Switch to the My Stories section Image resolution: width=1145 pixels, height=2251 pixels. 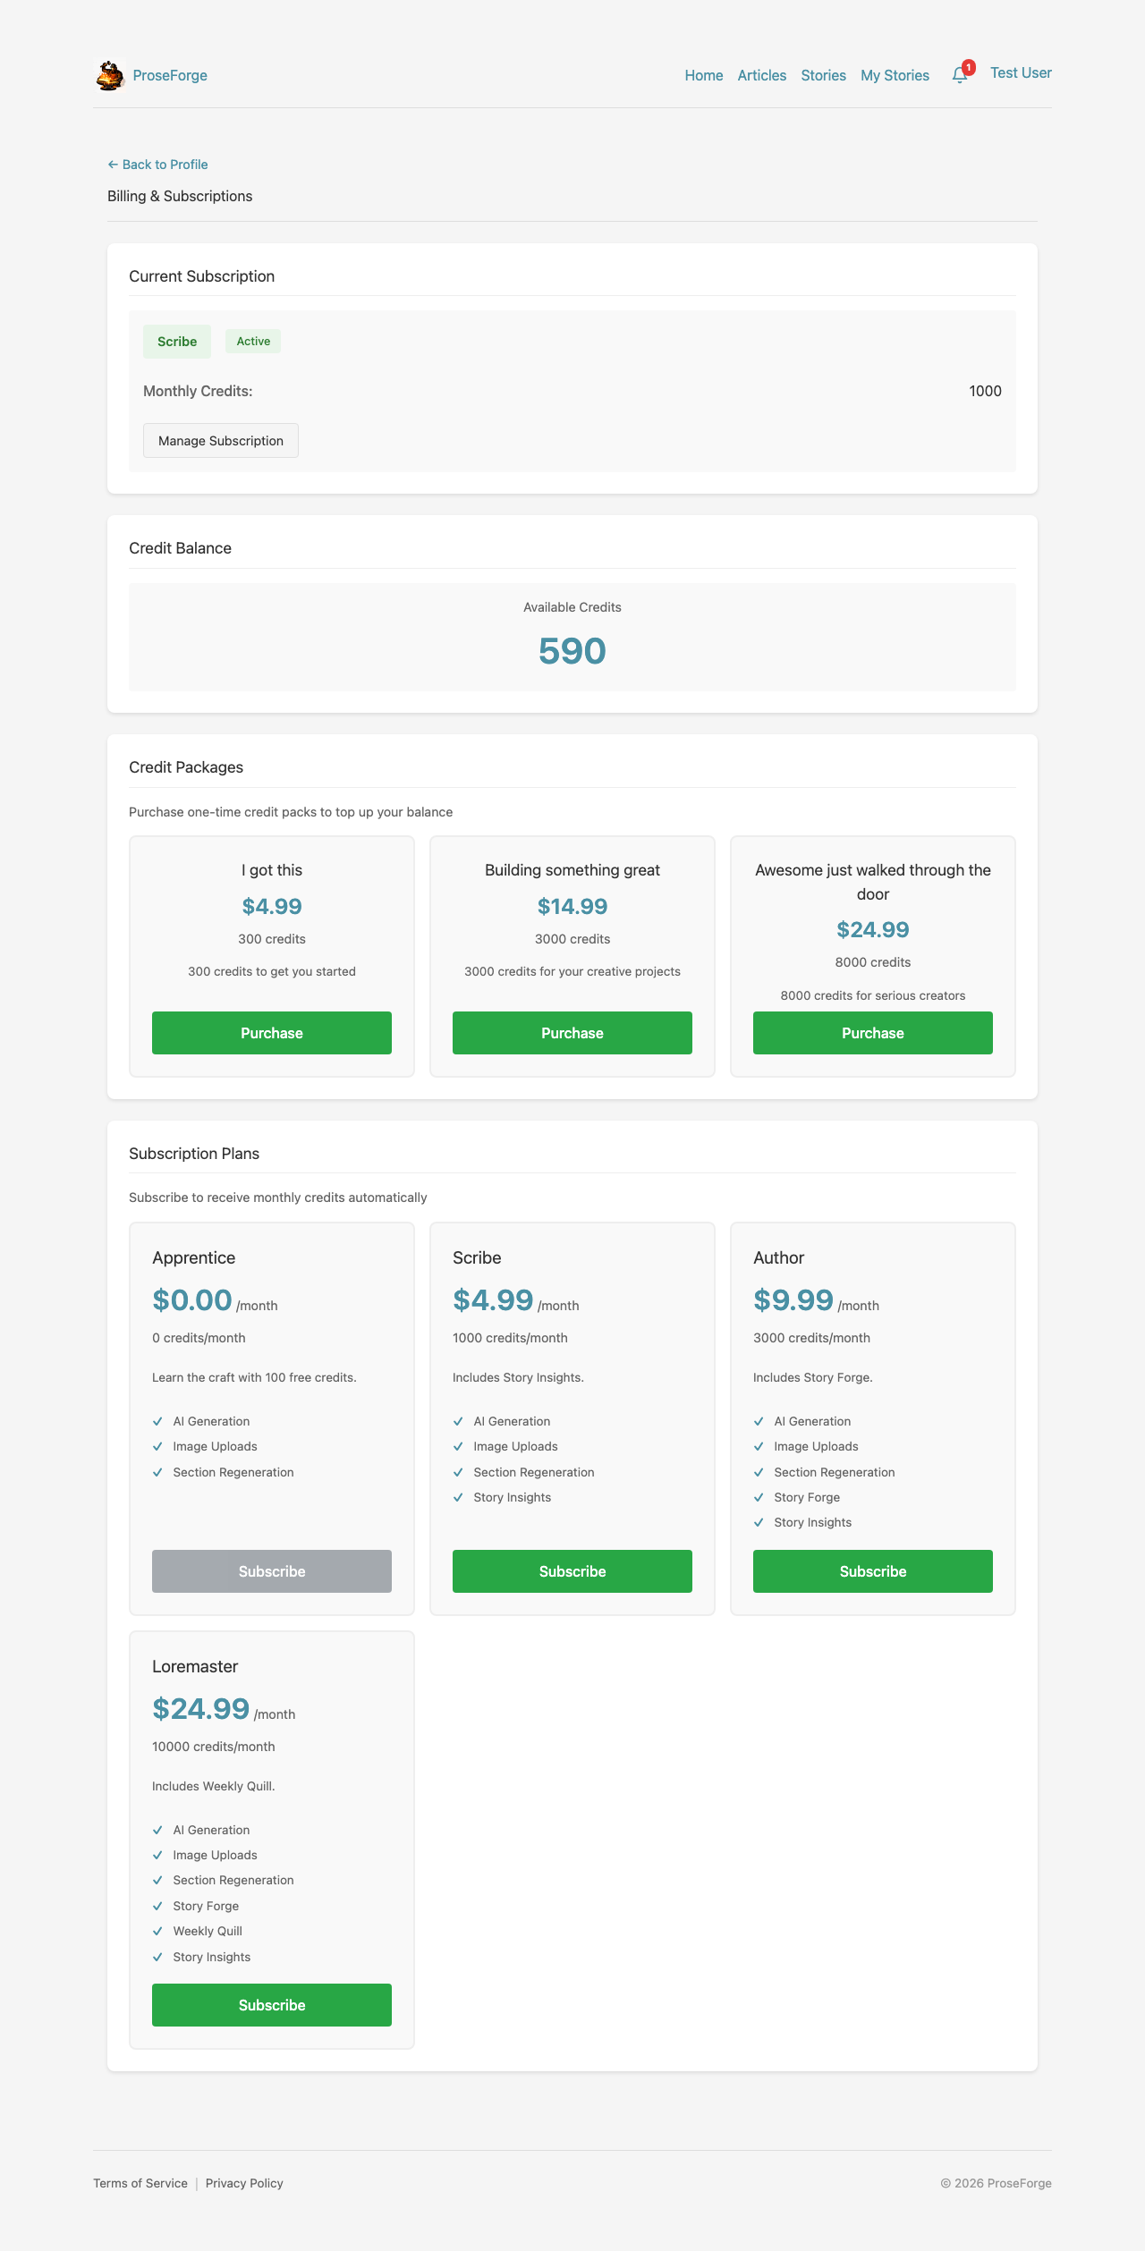click(x=895, y=75)
